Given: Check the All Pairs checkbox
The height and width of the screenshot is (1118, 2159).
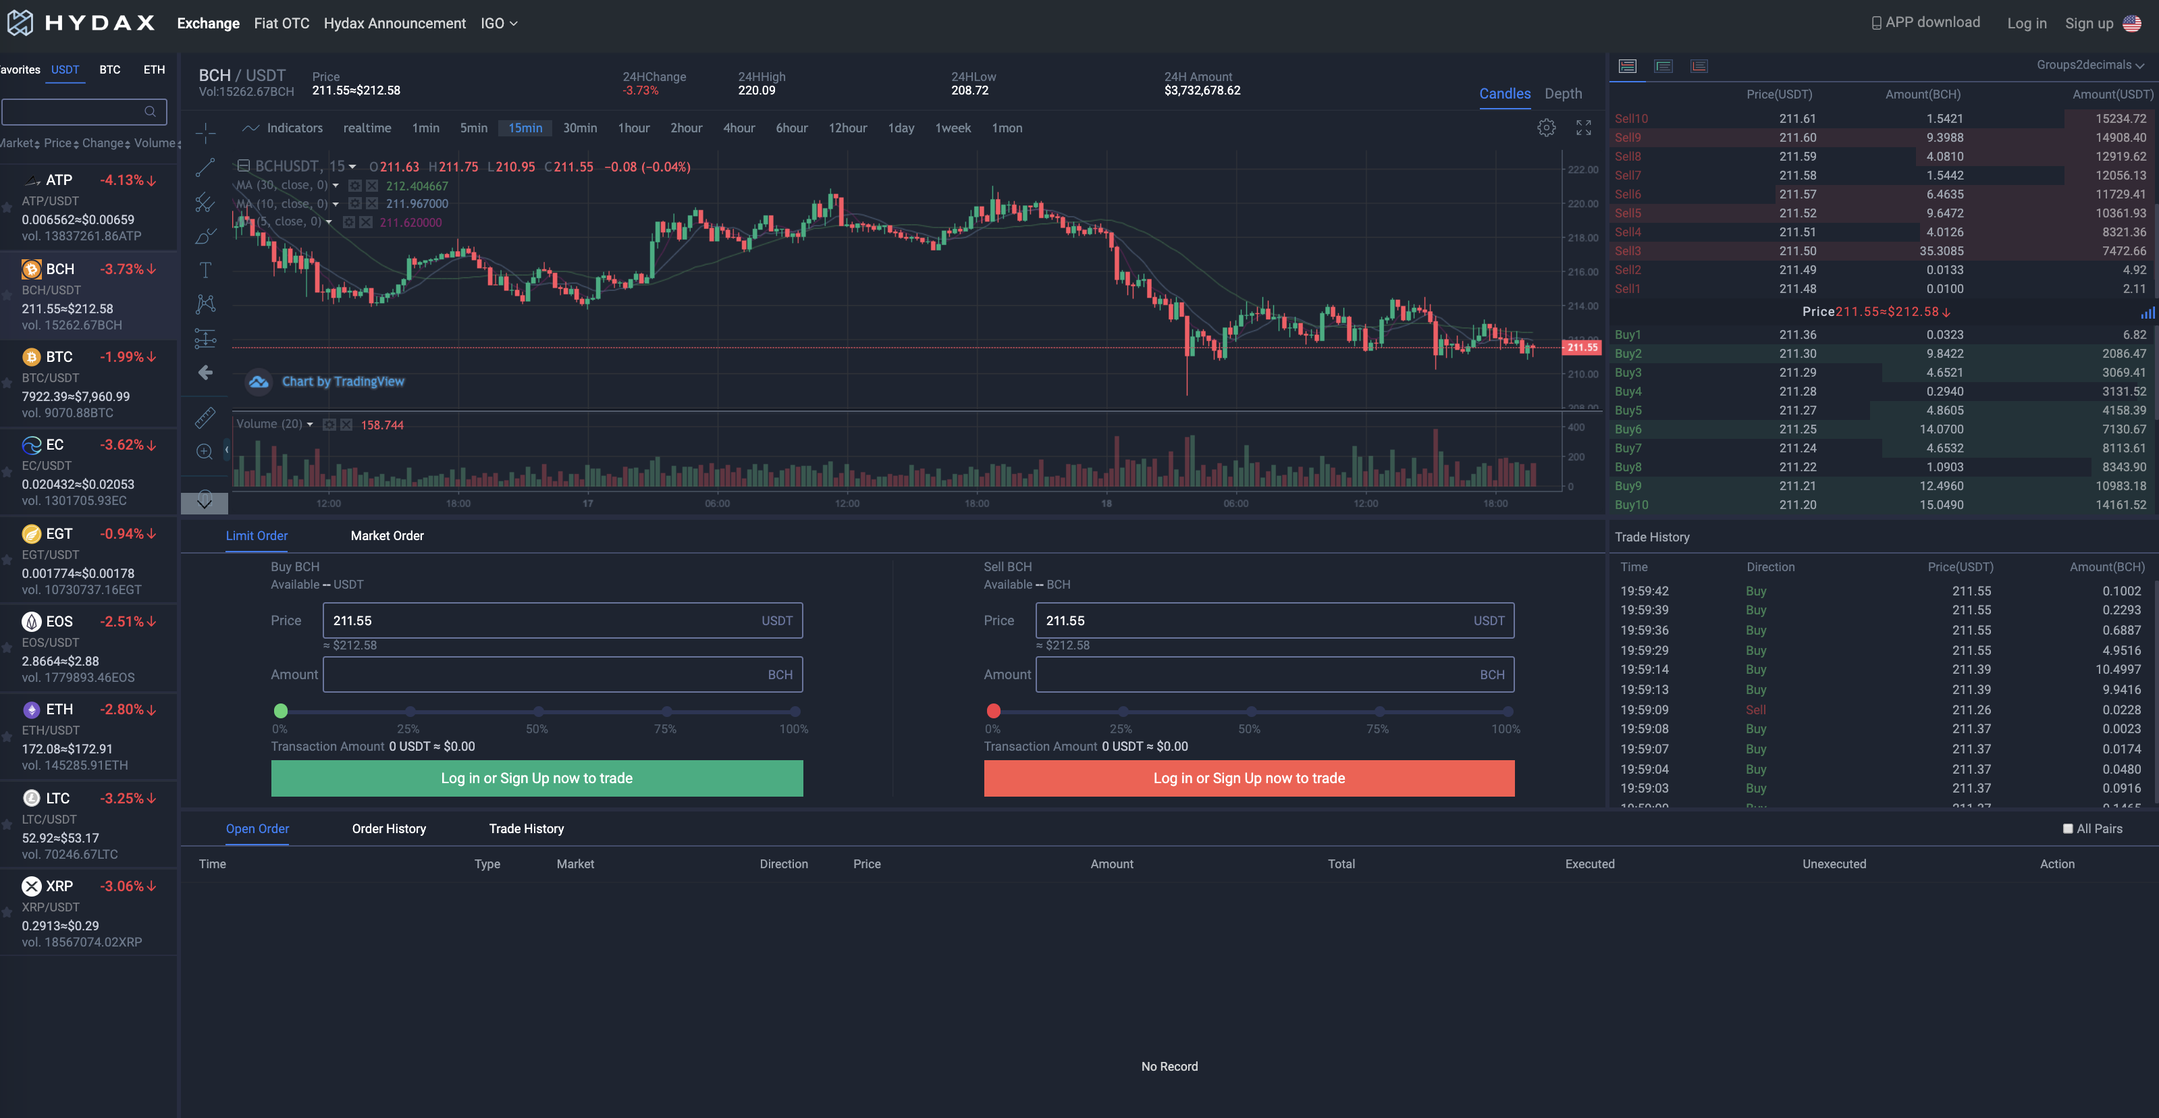Looking at the screenshot, I should (2068, 828).
